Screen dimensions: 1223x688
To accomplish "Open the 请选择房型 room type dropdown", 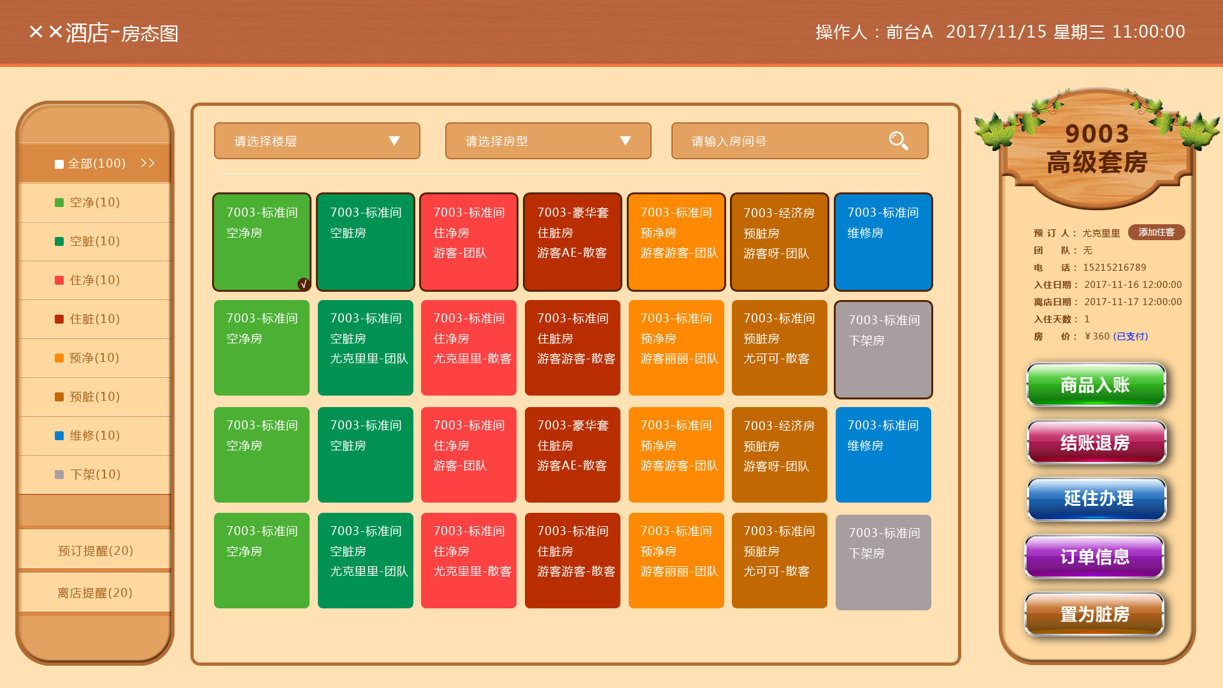I will (548, 141).
